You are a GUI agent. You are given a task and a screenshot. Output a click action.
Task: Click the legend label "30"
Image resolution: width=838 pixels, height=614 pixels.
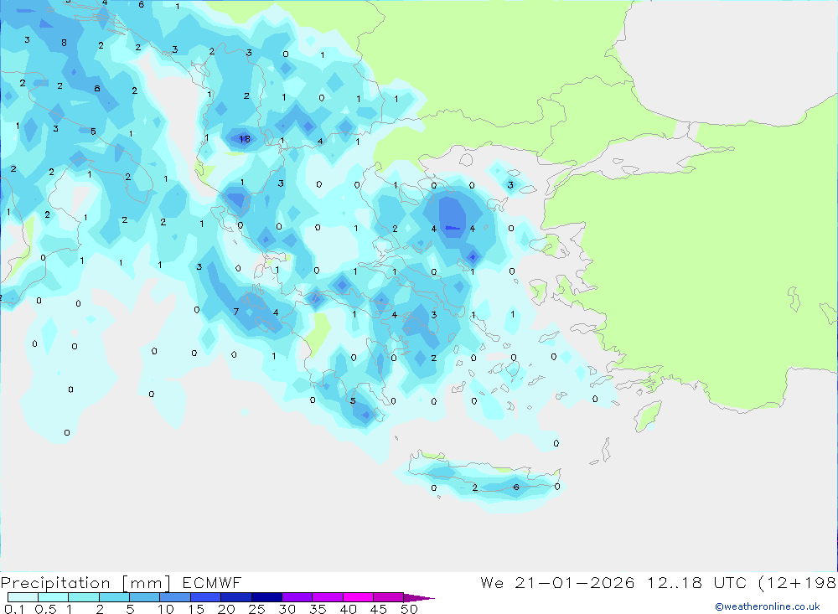(287, 609)
